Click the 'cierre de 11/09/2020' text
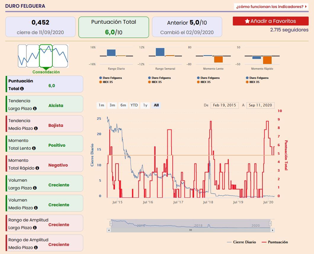Image resolution: width=314 pixels, height=254 pixels. (x=40, y=32)
